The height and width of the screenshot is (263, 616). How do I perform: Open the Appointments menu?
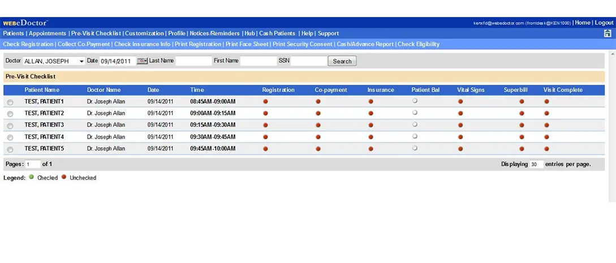click(x=48, y=33)
